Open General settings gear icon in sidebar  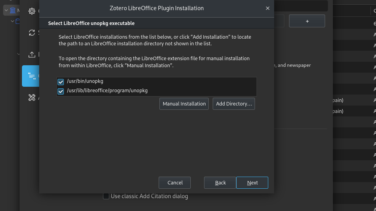[x=32, y=11]
